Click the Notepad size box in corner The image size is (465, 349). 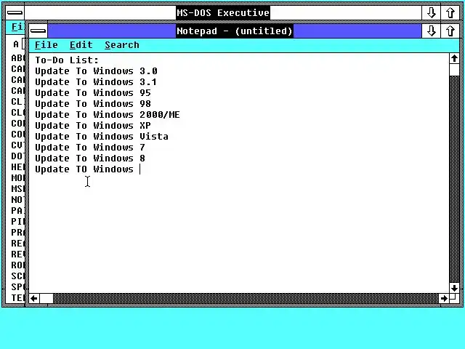coord(454,298)
